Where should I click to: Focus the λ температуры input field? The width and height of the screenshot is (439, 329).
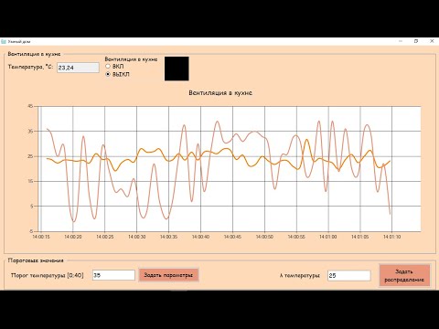[x=349, y=275]
